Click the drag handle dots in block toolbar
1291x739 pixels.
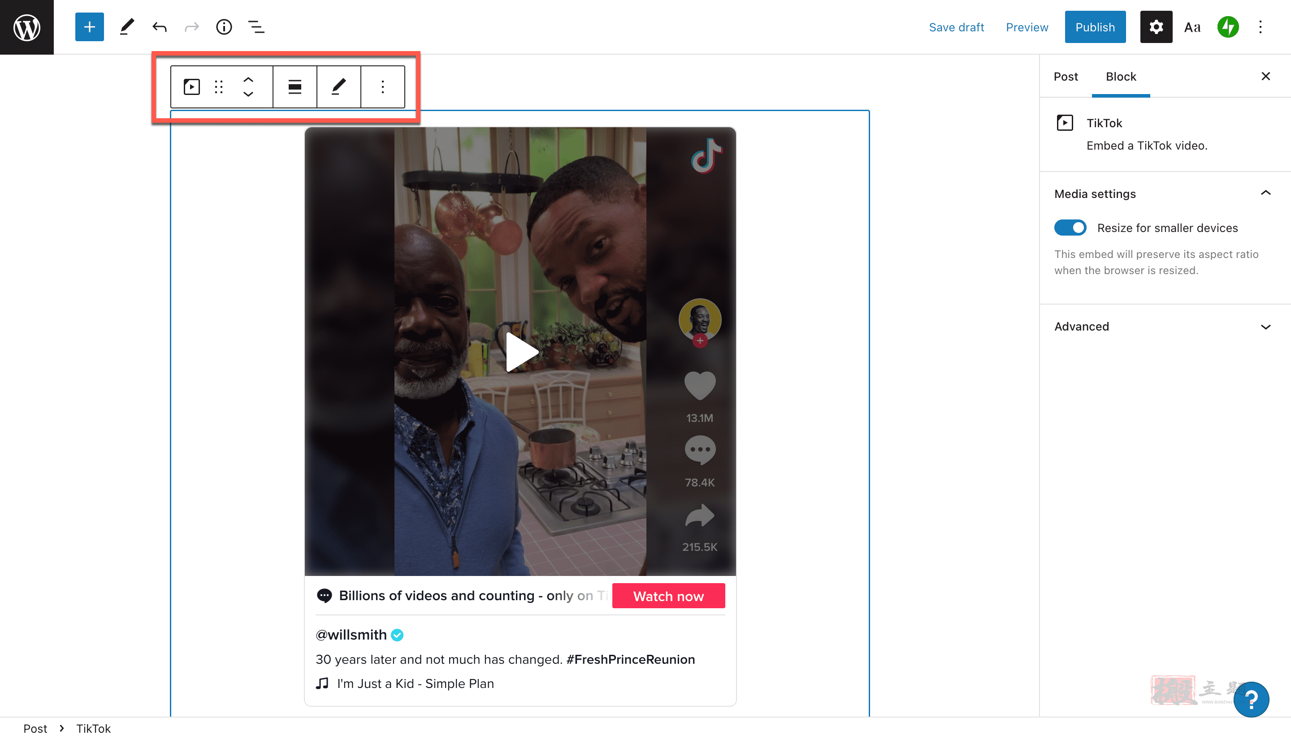pos(219,87)
